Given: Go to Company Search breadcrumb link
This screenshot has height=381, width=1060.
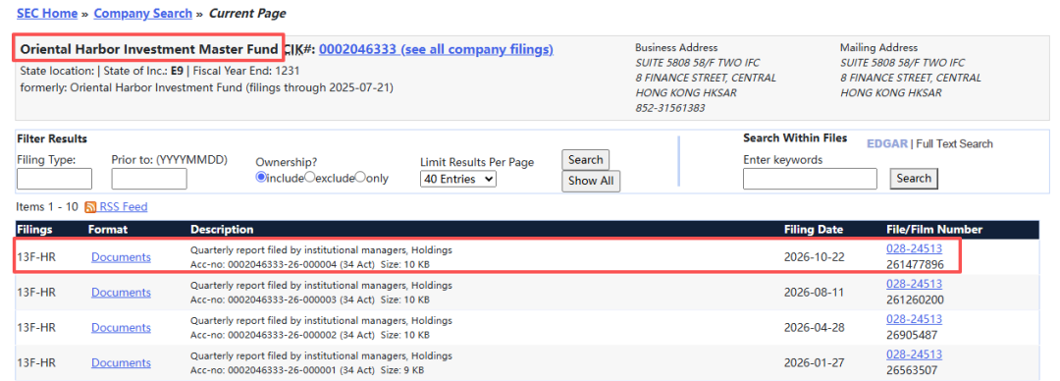Looking at the screenshot, I should click(142, 14).
